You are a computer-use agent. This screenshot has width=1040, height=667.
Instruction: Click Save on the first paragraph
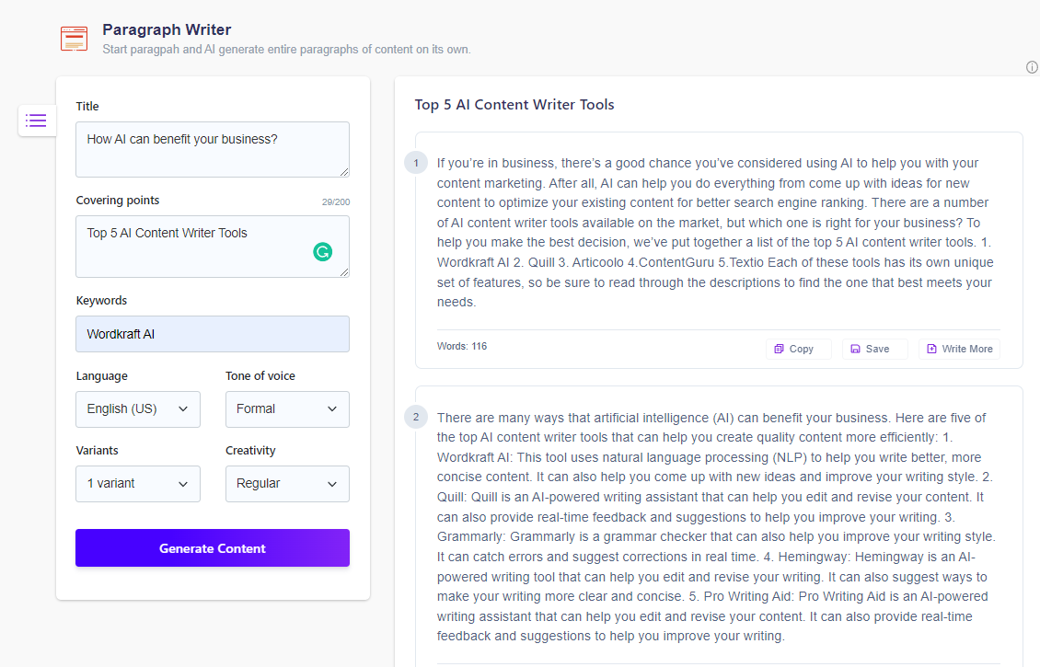[x=874, y=349]
